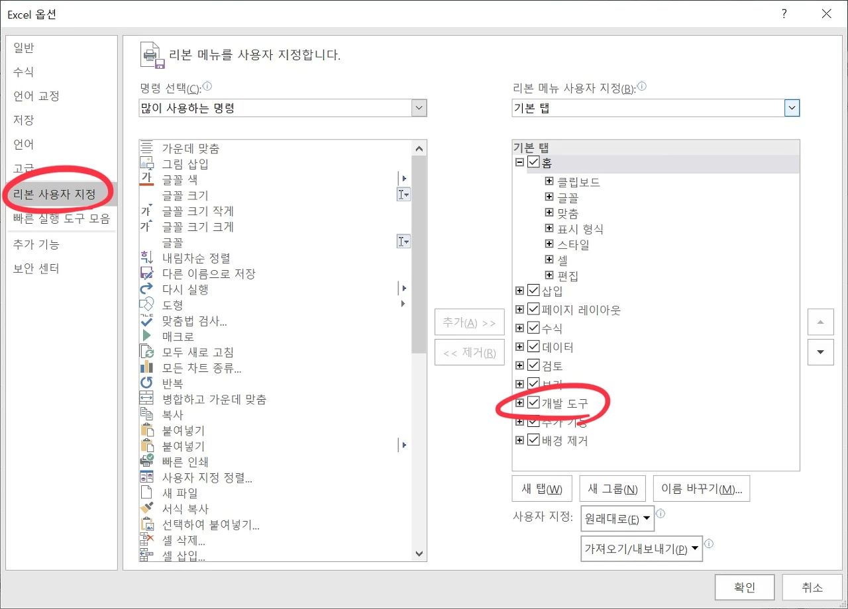The height and width of the screenshot is (609, 848).
Task: Open the 기본 탭 dropdown list
Action: pos(792,107)
